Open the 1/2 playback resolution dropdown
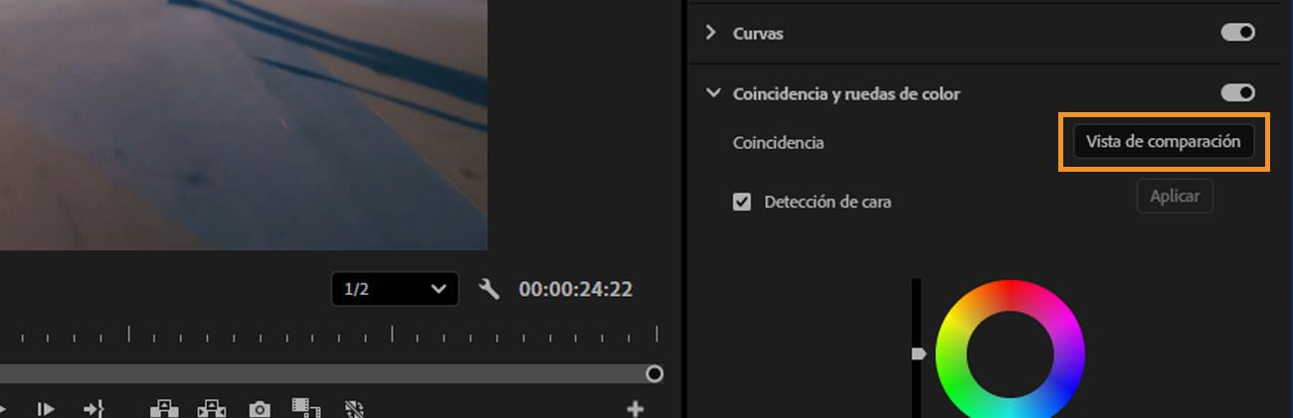Viewport: 1293px width, 418px height. tap(395, 289)
